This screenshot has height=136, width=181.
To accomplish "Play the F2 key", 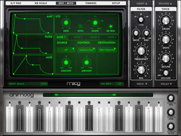I will coord(99,119).
